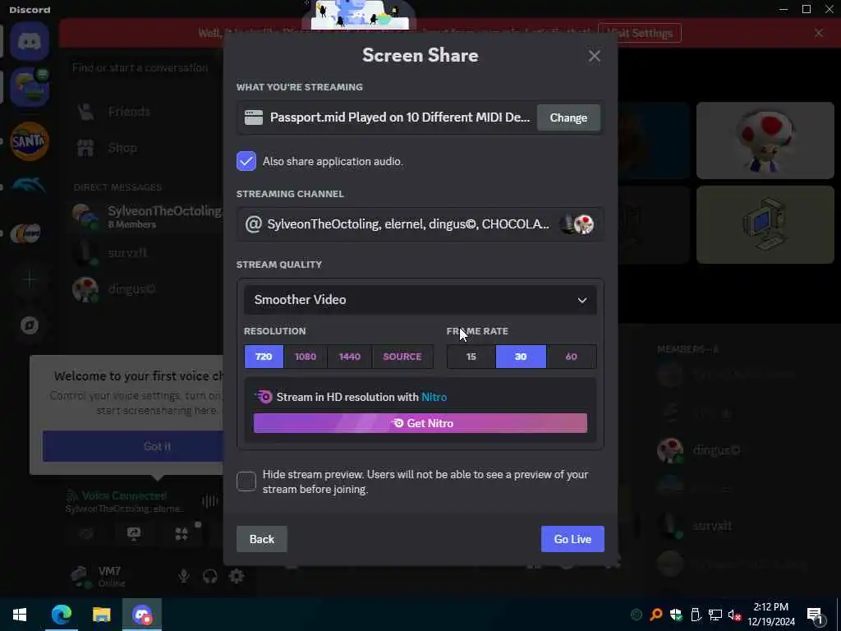Click the voice noise suppression waveform icon
The height and width of the screenshot is (631, 841).
(x=209, y=501)
